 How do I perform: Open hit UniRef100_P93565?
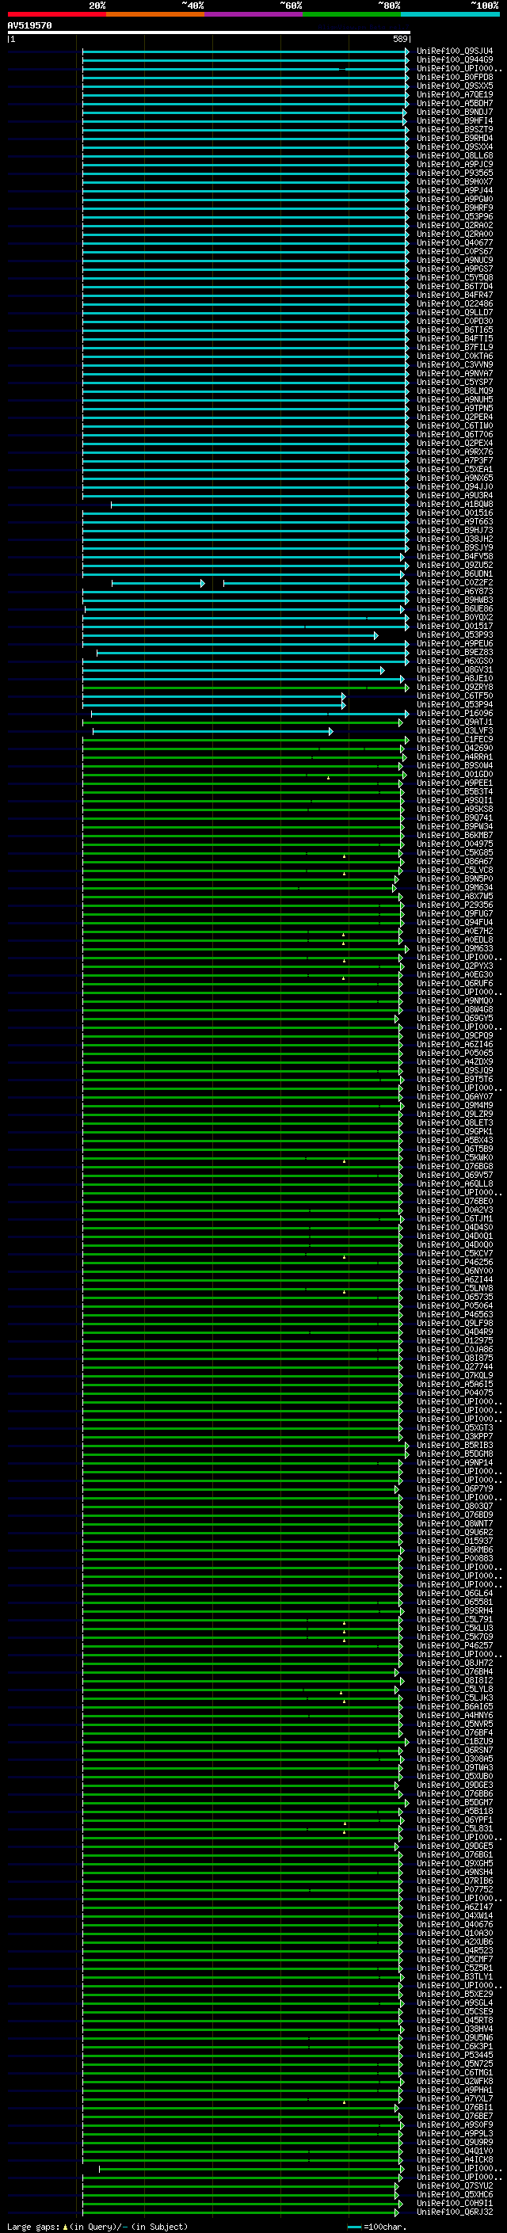pos(455,173)
